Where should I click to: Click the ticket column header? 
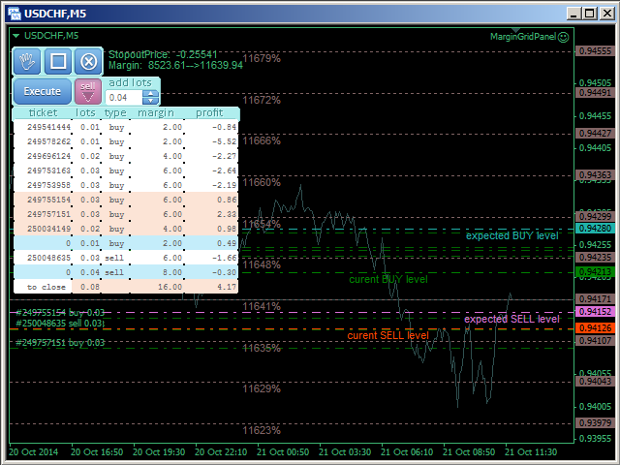click(x=43, y=113)
